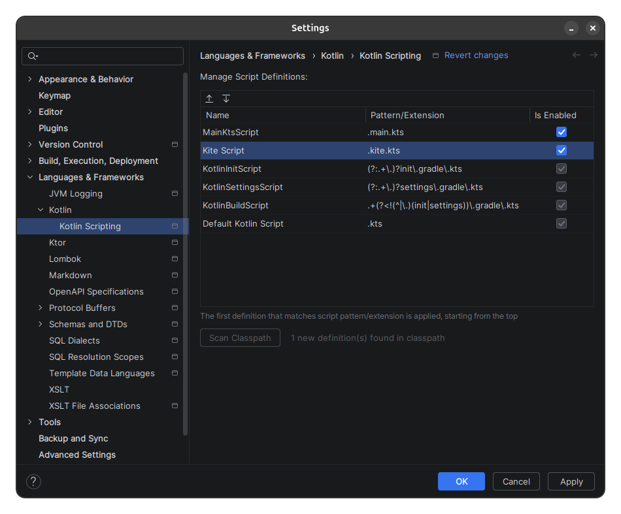Click project-level icon next to Template Data Languages
Image resolution: width=621 pixels, height=514 pixels.
point(175,373)
